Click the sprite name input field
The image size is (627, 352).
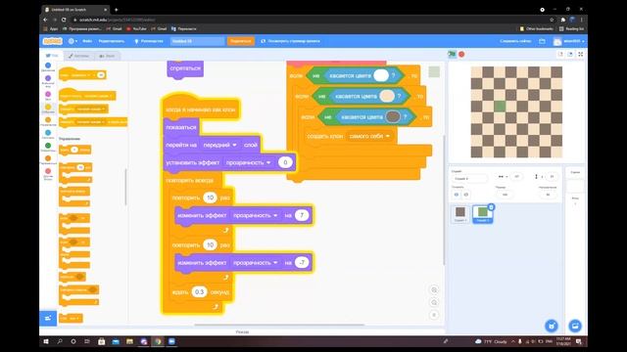click(x=469, y=178)
